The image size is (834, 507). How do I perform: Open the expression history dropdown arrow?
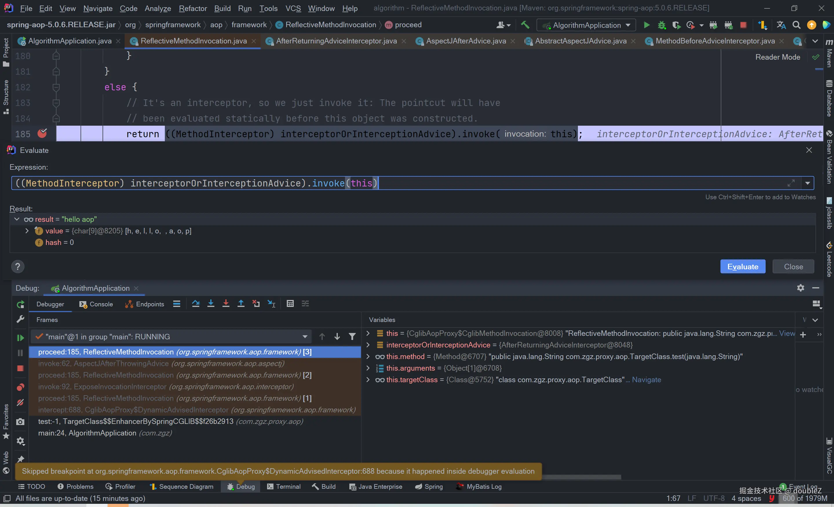coord(808,183)
